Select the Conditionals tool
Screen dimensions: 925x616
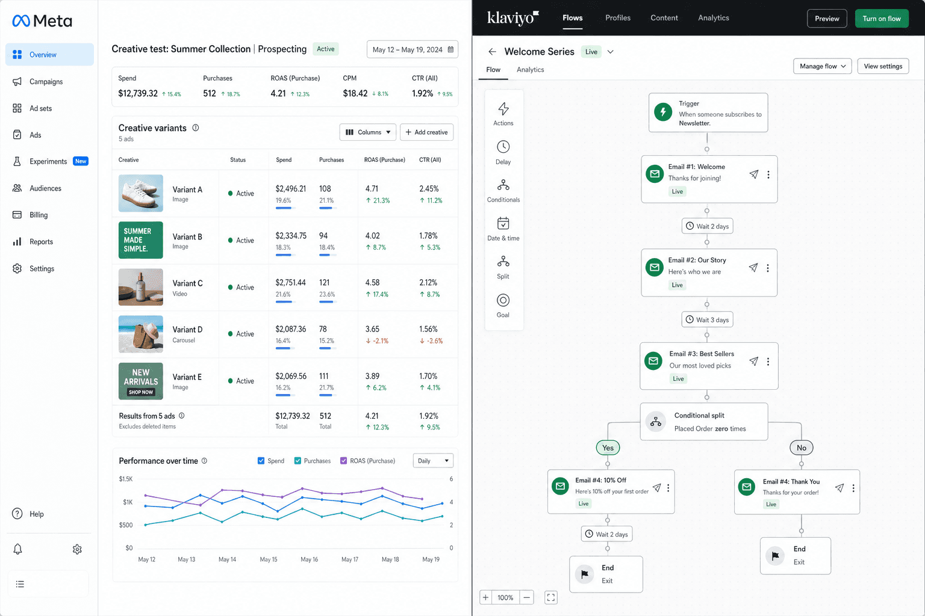tap(503, 191)
